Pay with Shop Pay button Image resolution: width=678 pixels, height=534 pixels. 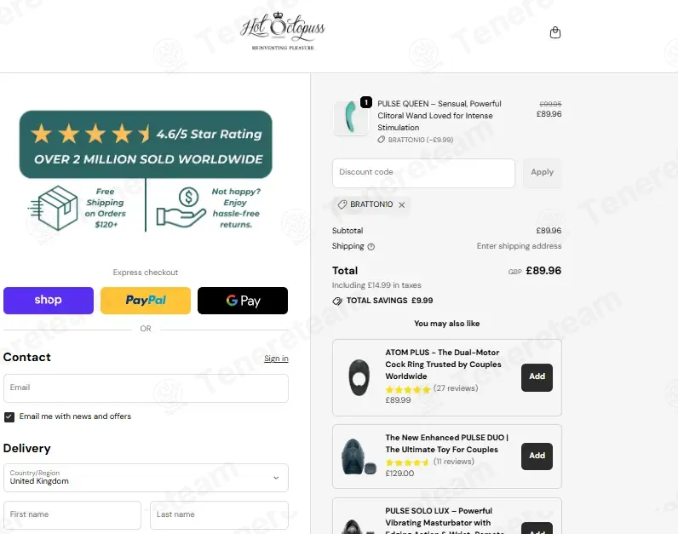(49, 301)
